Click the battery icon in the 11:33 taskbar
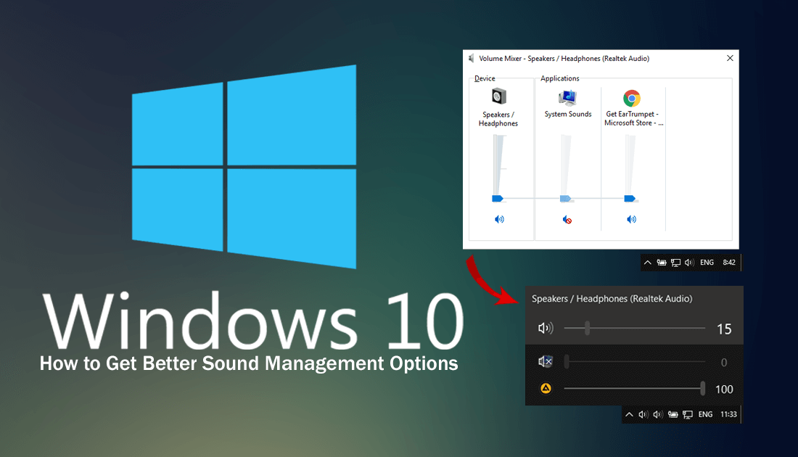This screenshot has height=457, width=798. [x=672, y=414]
